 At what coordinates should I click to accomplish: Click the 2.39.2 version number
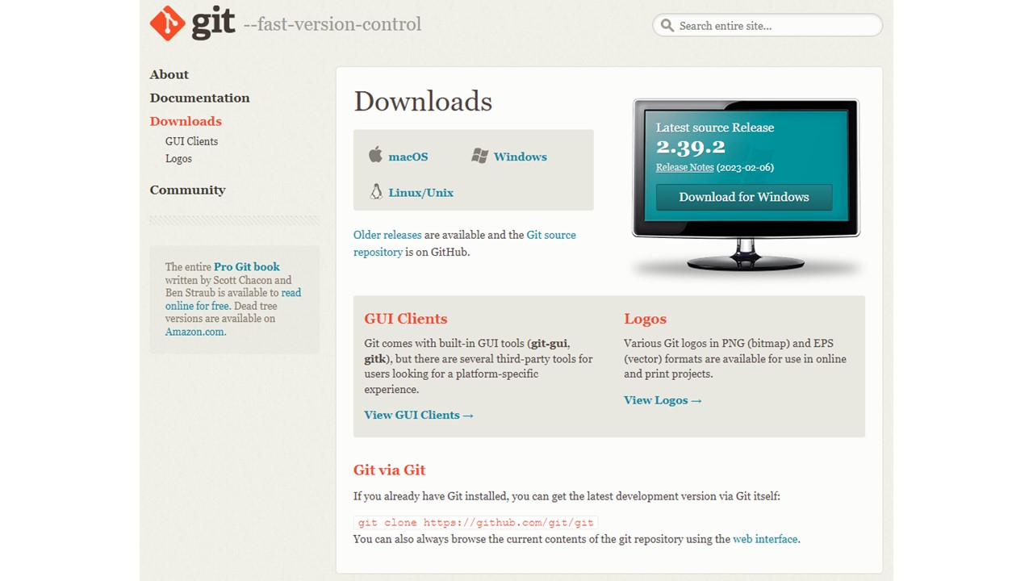pyautogui.click(x=691, y=147)
